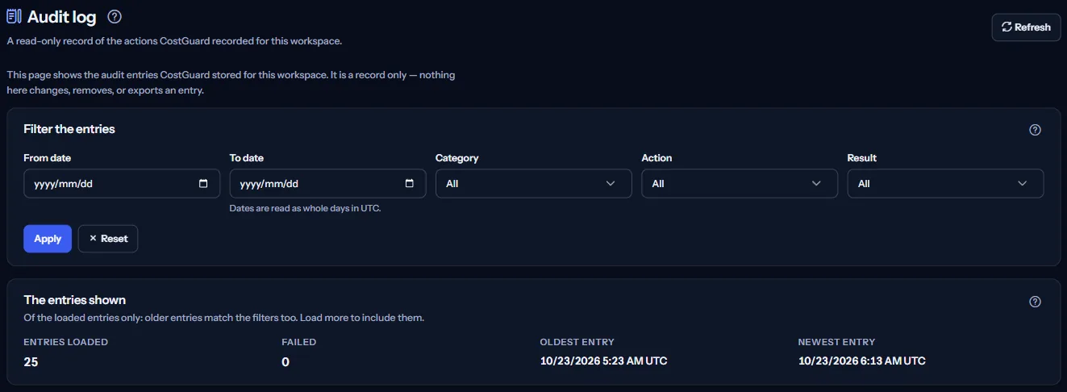Click the Failed value 0

coord(286,361)
